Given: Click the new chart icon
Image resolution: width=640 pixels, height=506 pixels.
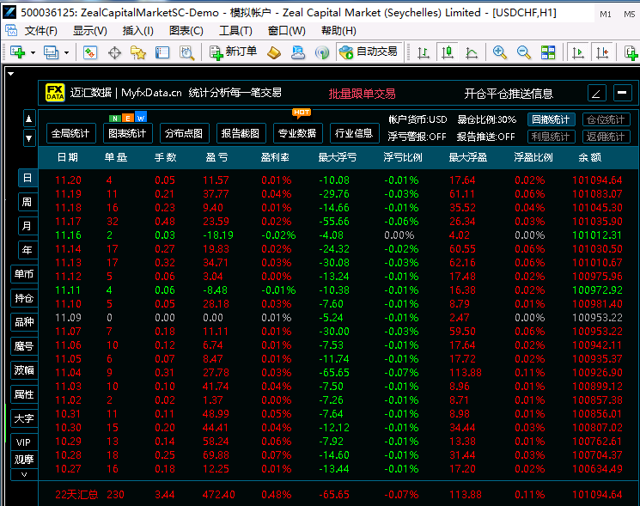Looking at the screenshot, I should (x=17, y=52).
